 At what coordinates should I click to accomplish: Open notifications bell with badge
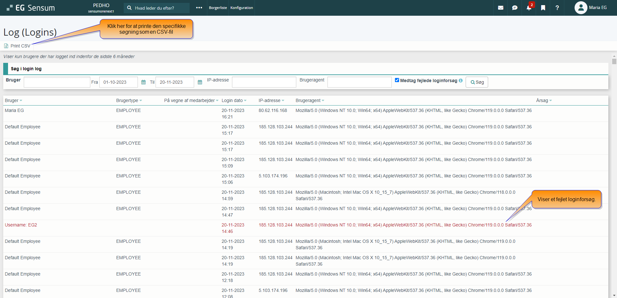point(529,8)
